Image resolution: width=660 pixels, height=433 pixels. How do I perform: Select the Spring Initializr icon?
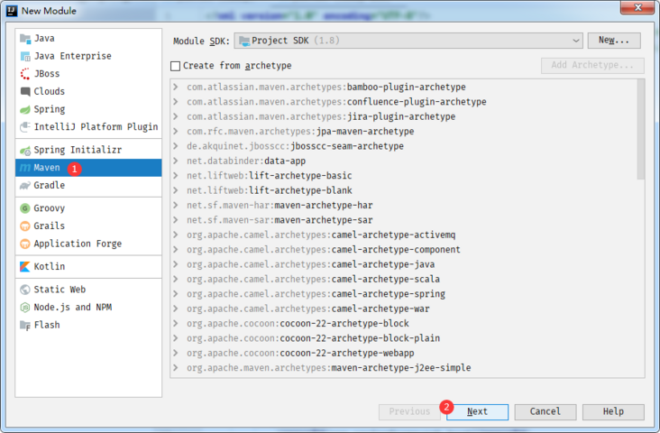coord(25,150)
